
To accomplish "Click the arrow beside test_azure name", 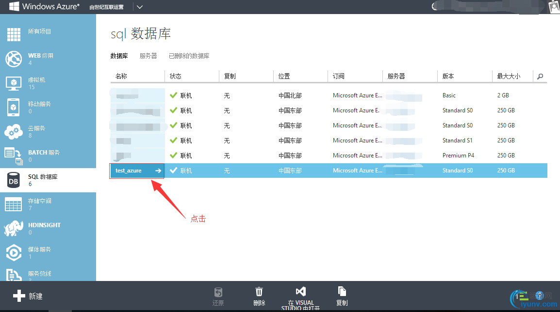I will (158, 171).
